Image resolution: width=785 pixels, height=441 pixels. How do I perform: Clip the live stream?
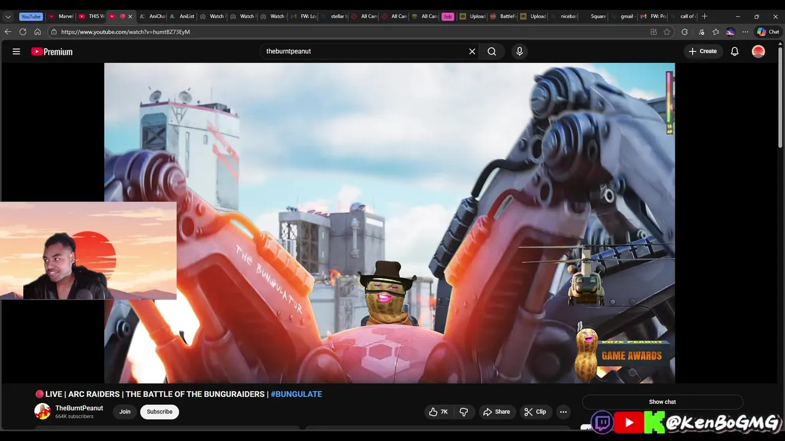click(535, 412)
